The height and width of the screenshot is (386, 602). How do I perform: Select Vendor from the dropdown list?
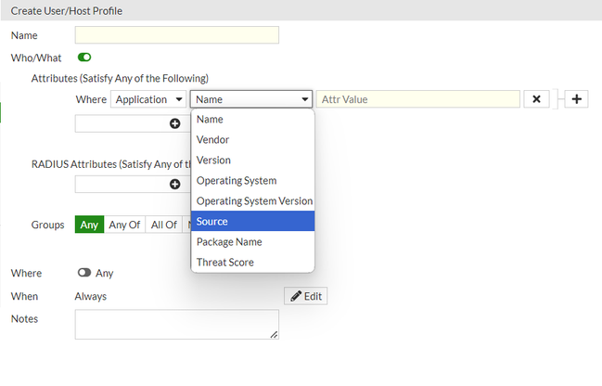tap(252, 140)
